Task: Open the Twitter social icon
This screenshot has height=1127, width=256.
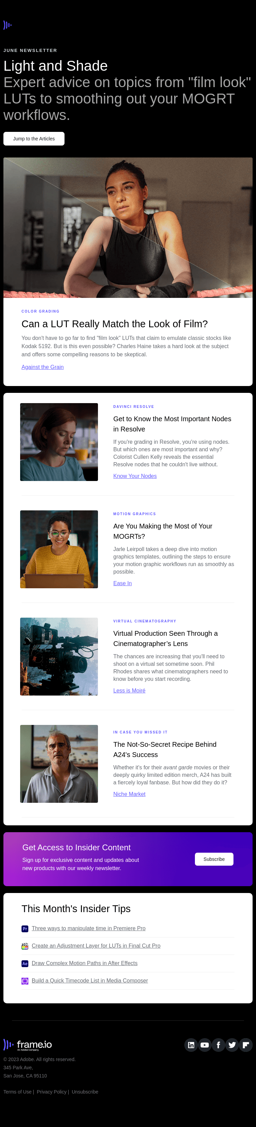Action: 232,1045
